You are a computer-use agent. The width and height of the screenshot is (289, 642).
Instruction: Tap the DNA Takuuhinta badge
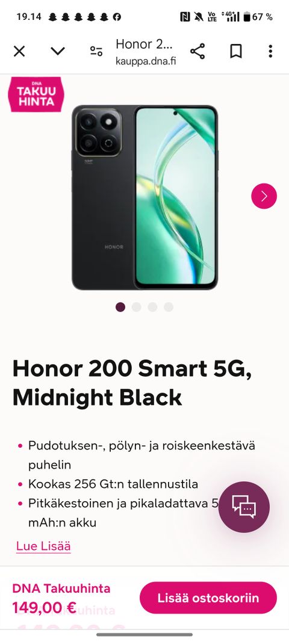tap(36, 94)
